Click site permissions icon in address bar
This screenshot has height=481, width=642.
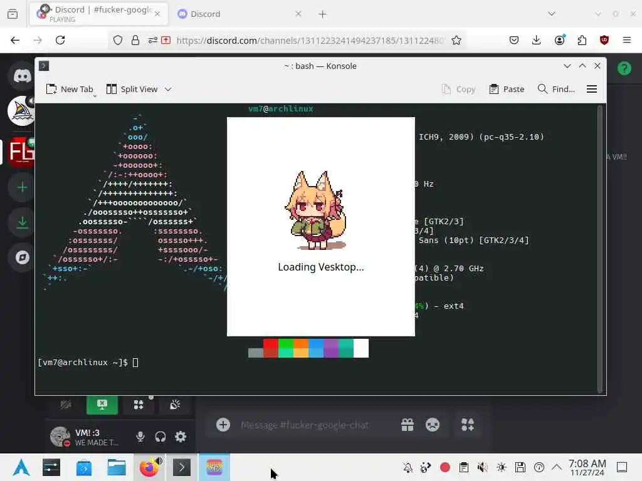coord(153,40)
